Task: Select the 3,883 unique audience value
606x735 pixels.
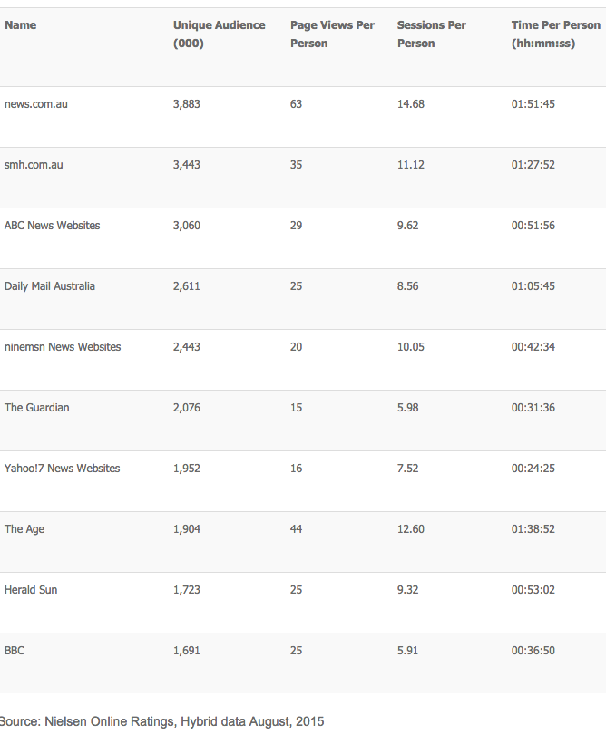Action: [187, 104]
